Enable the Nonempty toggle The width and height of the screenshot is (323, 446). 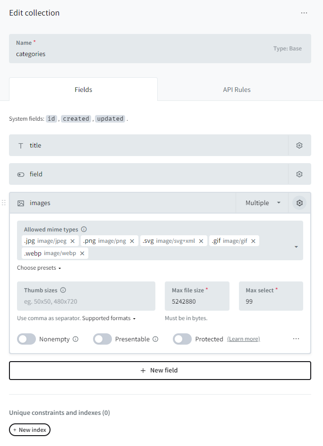26,339
